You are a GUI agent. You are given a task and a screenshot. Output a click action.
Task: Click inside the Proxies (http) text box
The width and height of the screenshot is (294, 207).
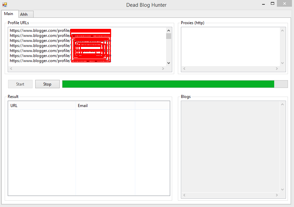[231, 47]
